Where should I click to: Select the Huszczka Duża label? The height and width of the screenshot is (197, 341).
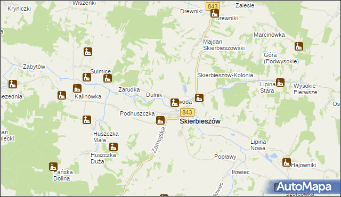coord(103,158)
